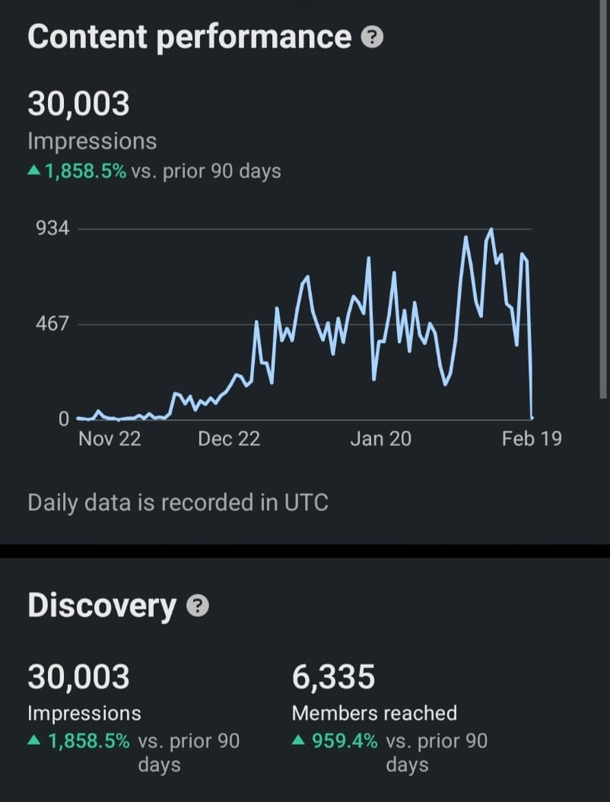
Task: Select the Discovery section heading
Action: [102, 606]
